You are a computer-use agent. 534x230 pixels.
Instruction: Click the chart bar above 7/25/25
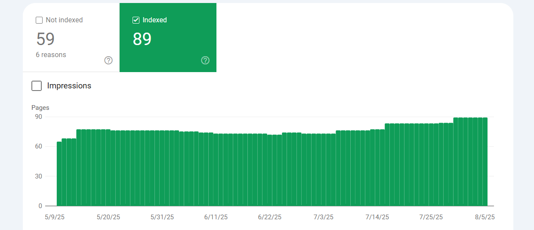[431, 165]
